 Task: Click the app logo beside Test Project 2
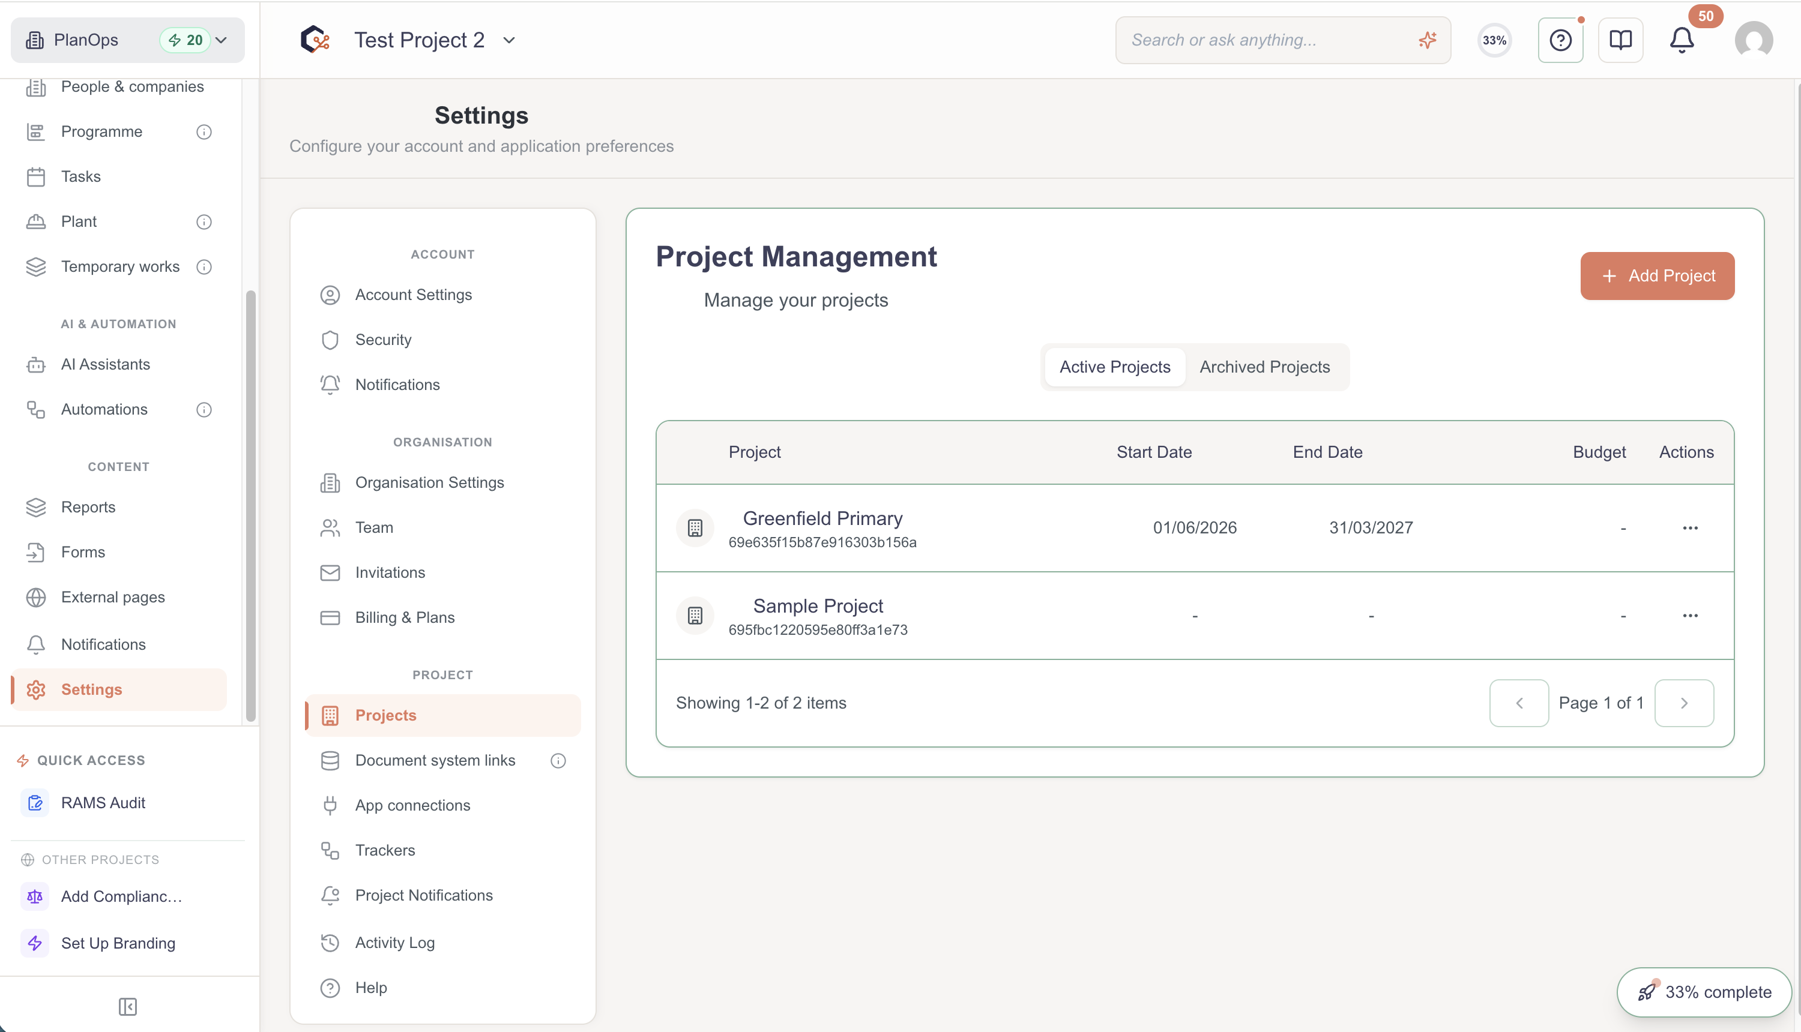pos(315,40)
